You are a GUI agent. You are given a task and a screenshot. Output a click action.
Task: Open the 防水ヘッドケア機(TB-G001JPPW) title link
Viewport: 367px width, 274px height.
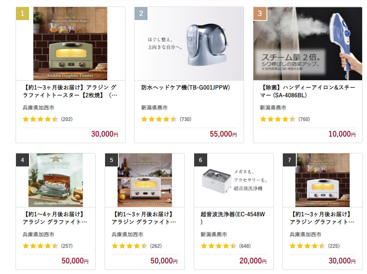[x=186, y=88]
